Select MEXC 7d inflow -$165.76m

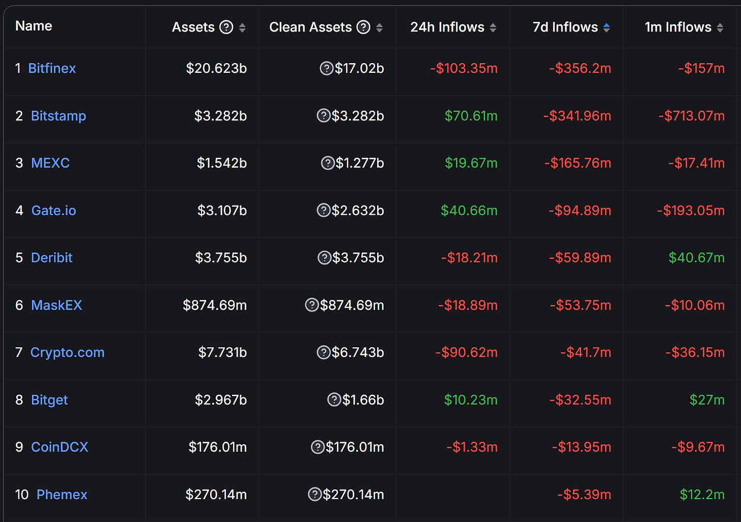[x=578, y=163]
